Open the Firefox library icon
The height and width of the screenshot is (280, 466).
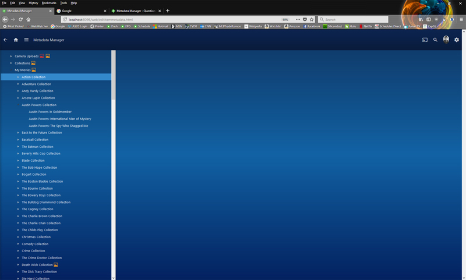tap(421, 19)
